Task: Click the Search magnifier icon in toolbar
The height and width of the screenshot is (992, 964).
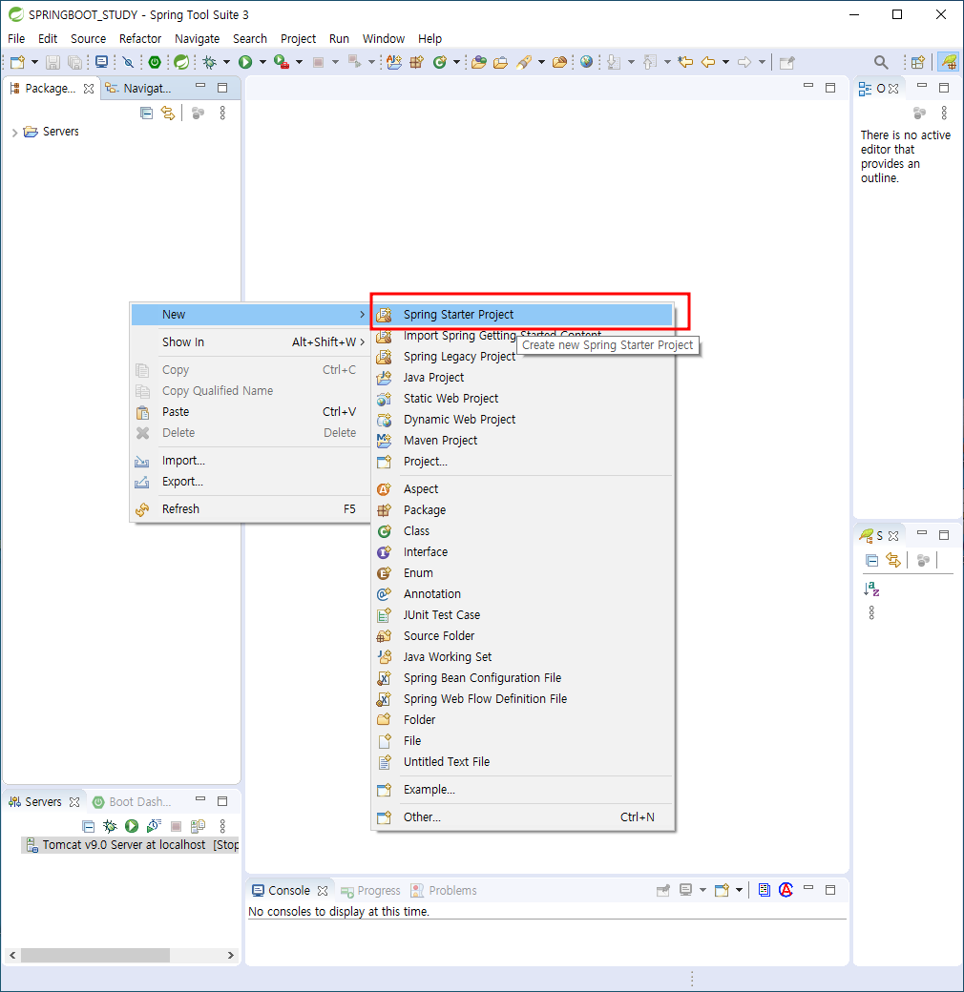Action: [880, 62]
